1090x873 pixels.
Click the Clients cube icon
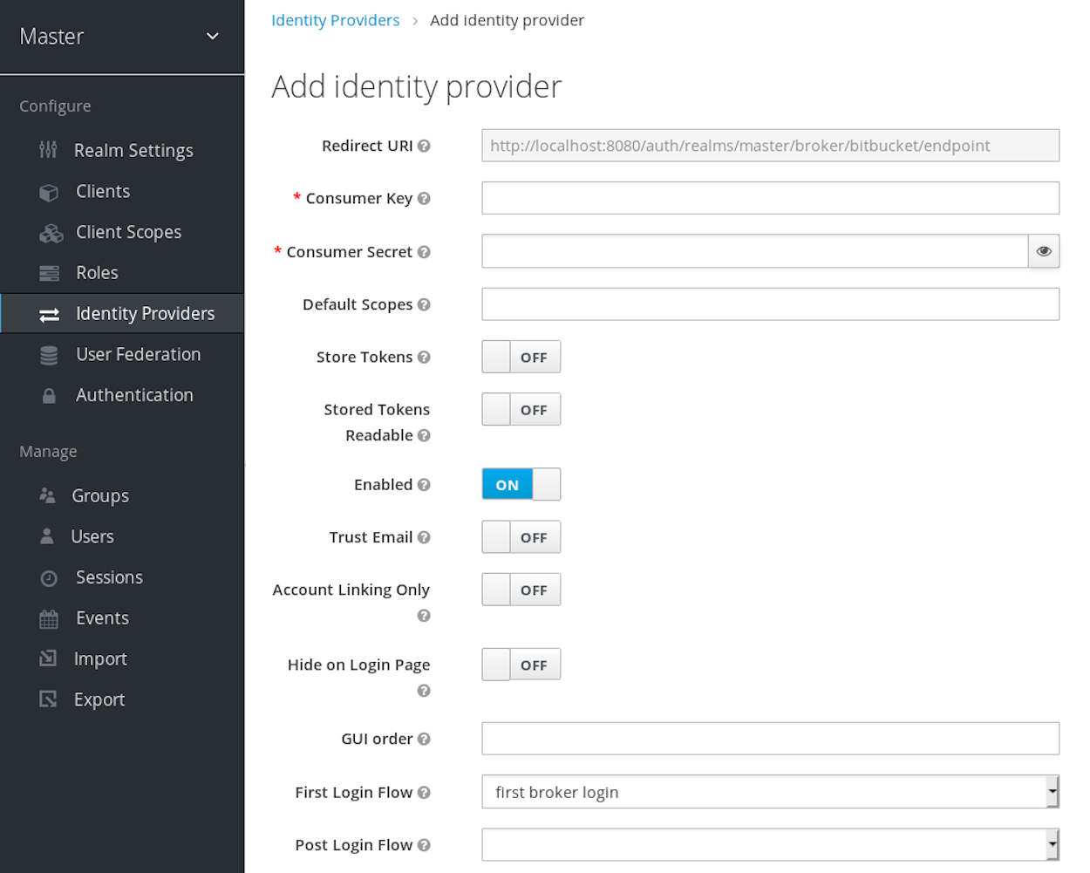(x=49, y=192)
